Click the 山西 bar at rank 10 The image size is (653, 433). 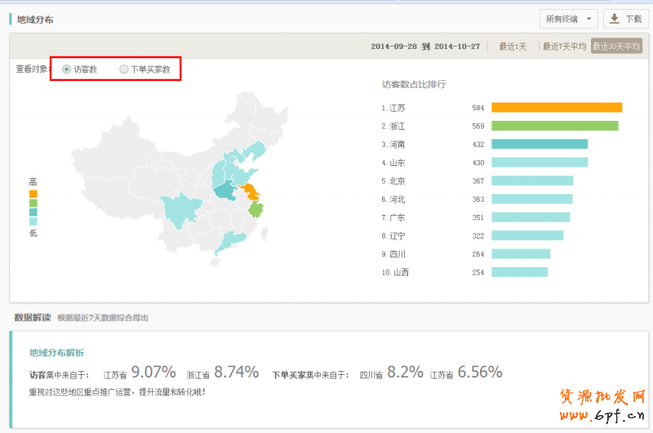pyautogui.click(x=519, y=272)
